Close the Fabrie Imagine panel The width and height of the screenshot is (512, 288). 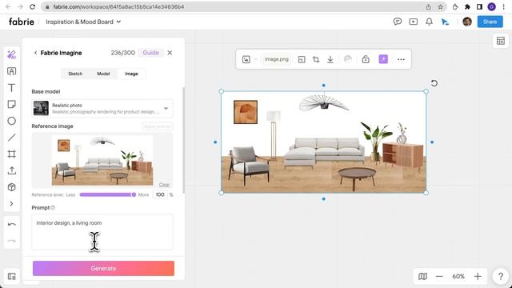click(x=170, y=53)
